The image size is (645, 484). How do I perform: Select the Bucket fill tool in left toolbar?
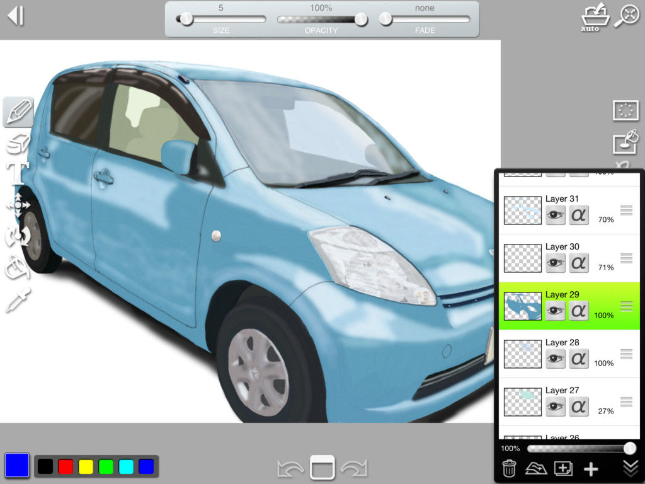[x=17, y=267]
